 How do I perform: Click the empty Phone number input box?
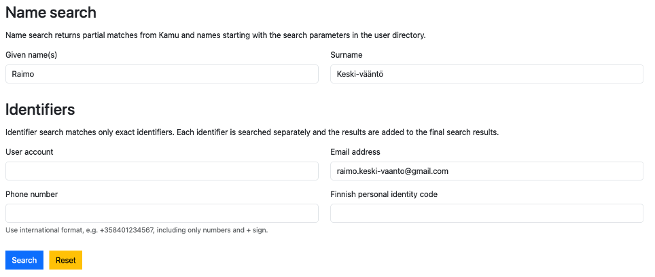(x=162, y=213)
